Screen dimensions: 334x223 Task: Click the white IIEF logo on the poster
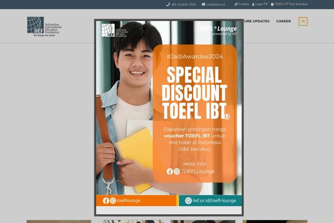click(115, 30)
